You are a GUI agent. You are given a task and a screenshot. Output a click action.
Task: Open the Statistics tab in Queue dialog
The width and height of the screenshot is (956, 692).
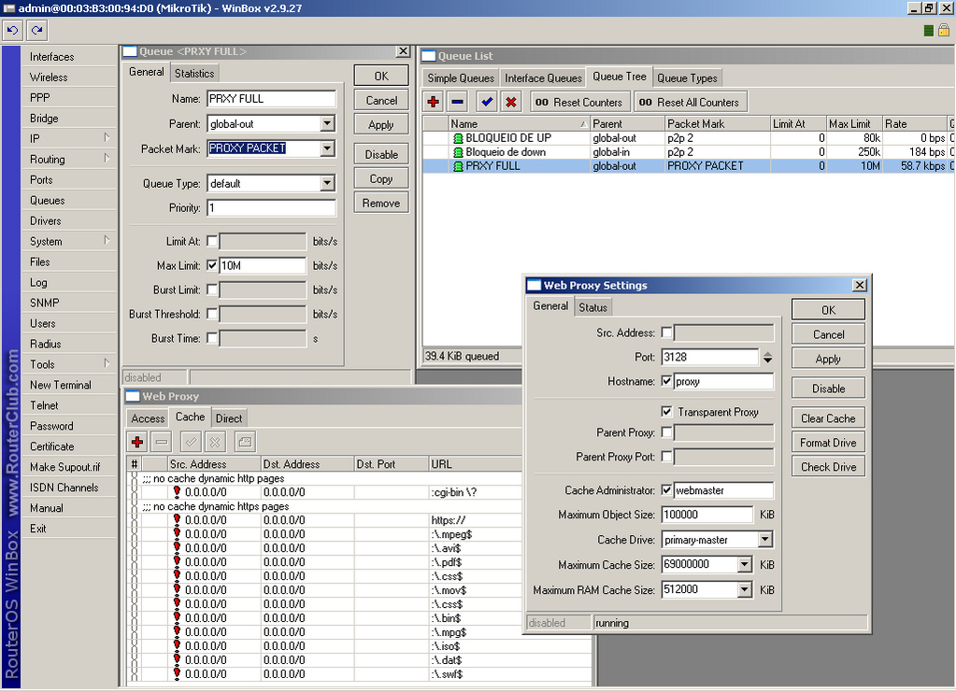pos(194,73)
